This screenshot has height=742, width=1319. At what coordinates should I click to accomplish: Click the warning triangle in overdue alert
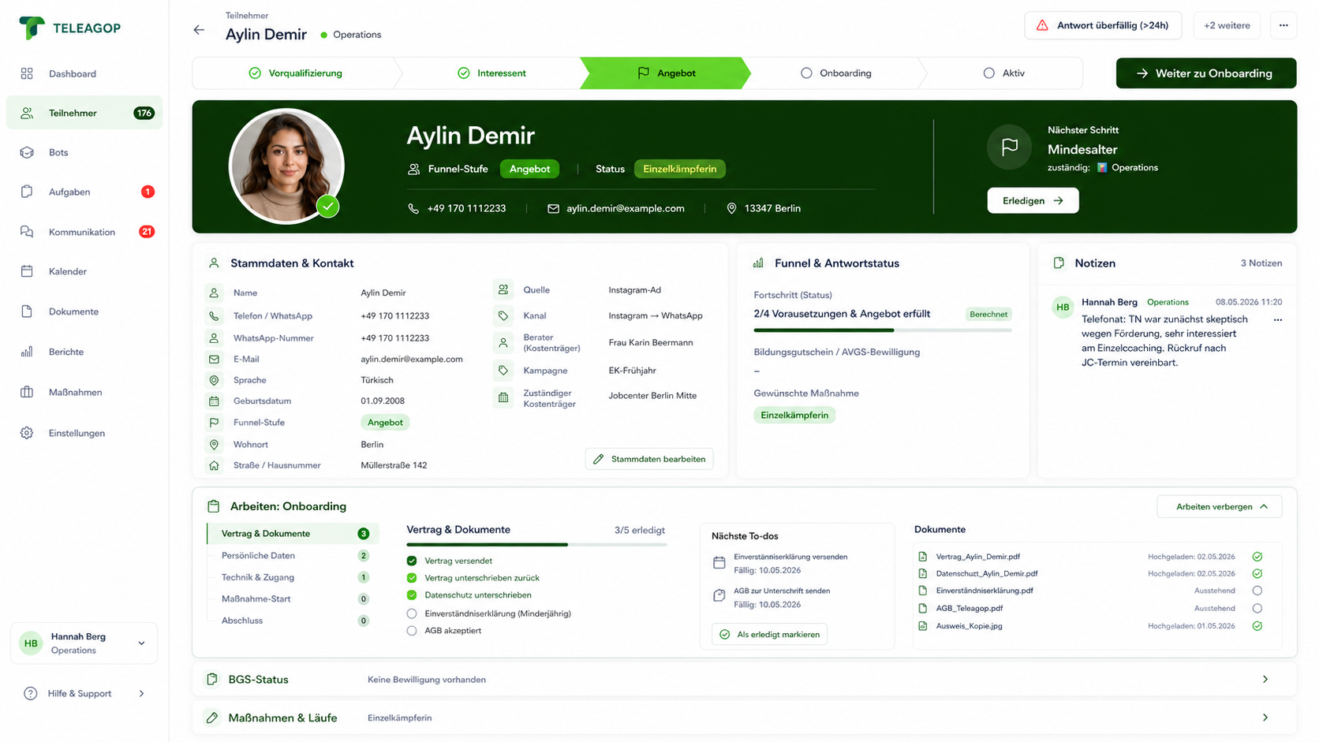click(1042, 25)
